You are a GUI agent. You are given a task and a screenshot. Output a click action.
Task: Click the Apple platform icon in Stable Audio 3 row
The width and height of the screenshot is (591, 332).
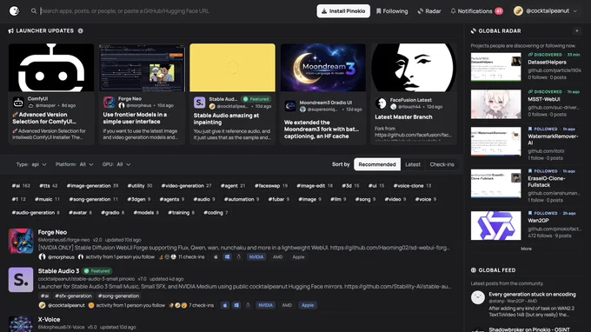tap(225, 305)
